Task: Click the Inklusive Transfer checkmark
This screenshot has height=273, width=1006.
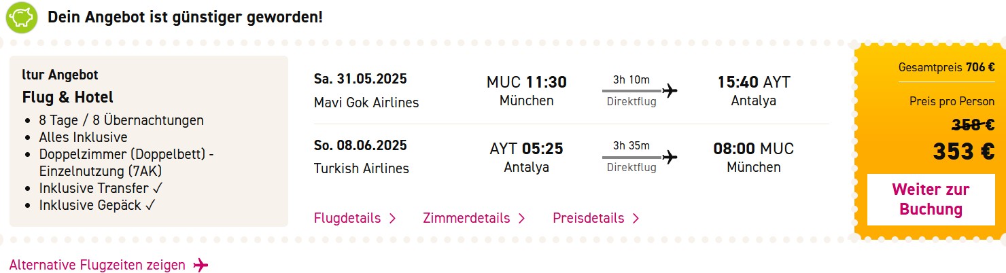Action: coord(158,188)
